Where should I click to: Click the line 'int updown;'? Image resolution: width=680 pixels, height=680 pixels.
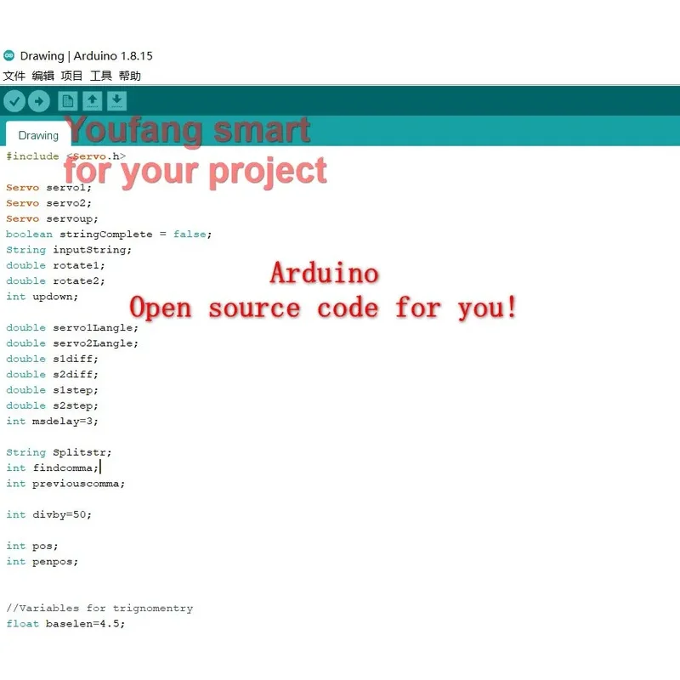42,297
